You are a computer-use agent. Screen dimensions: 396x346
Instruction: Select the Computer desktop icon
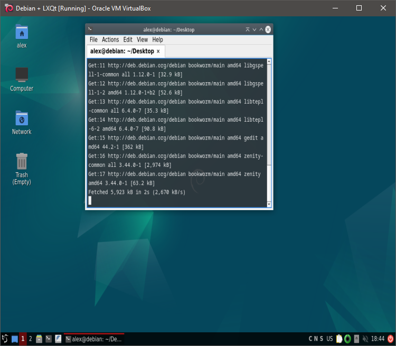(22, 80)
